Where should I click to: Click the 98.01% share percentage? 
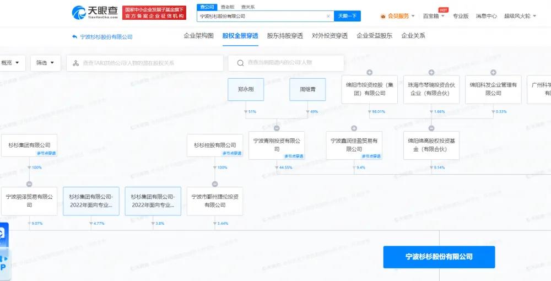pos(379,112)
